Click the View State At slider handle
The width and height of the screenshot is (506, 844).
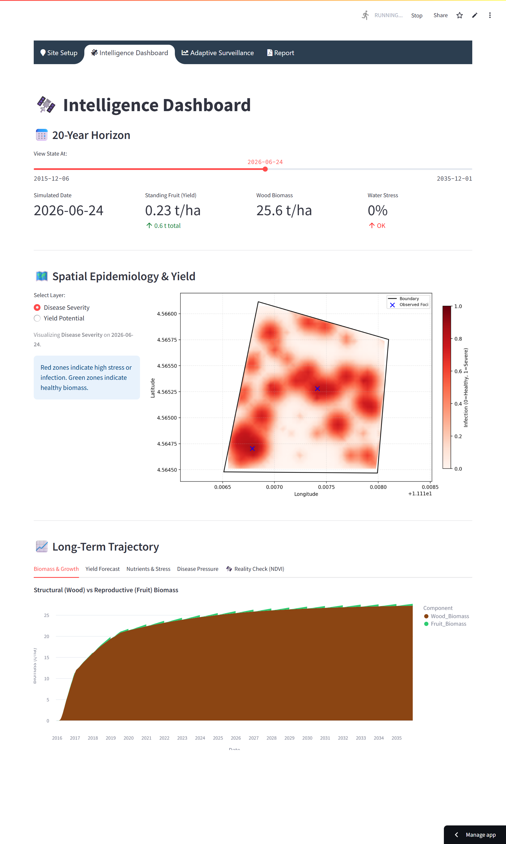tap(265, 169)
